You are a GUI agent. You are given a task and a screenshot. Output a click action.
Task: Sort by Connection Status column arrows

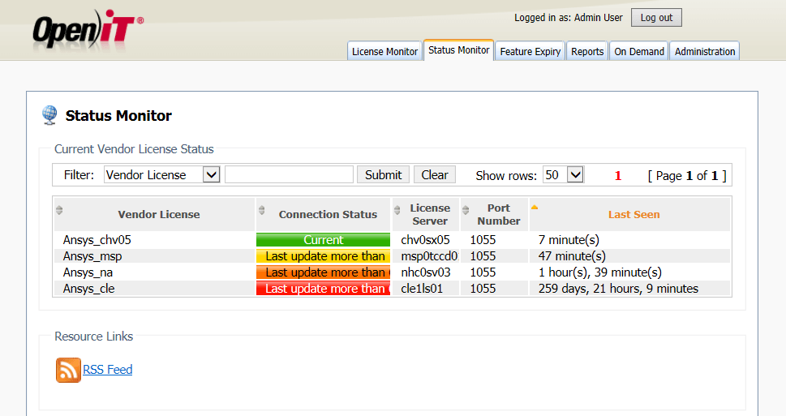pyautogui.click(x=262, y=210)
